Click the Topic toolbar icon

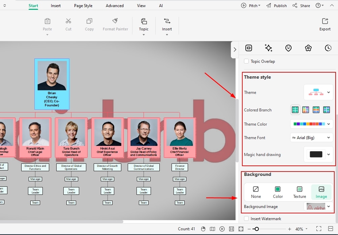click(144, 21)
